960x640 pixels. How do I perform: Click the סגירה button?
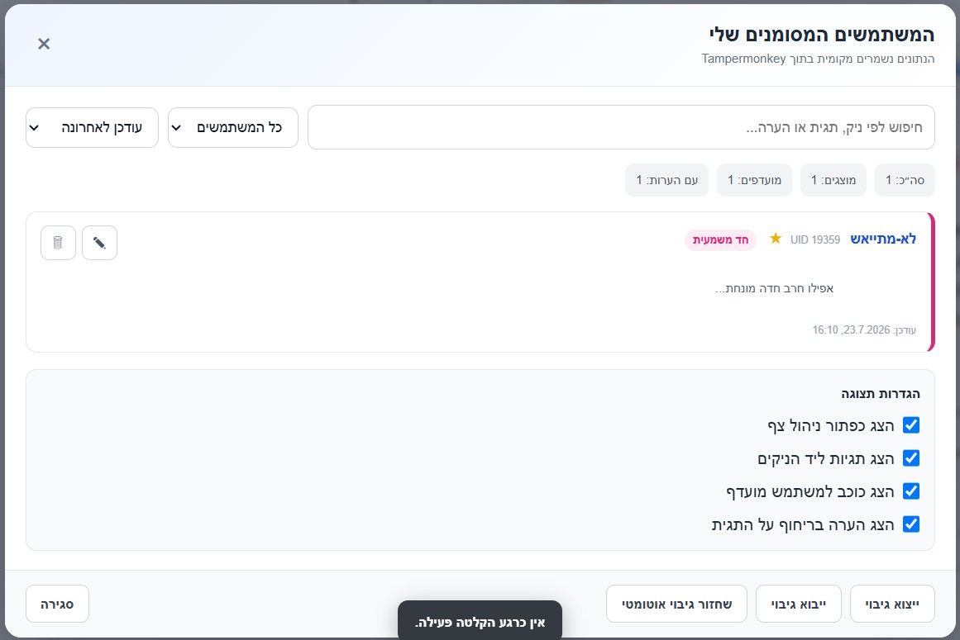point(58,604)
